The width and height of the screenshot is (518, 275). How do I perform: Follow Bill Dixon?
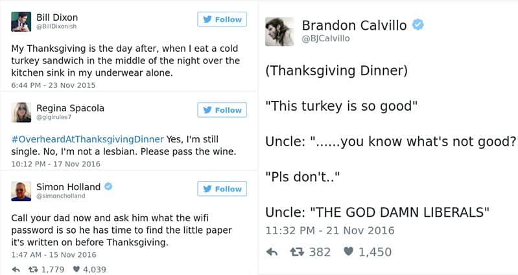tap(222, 19)
